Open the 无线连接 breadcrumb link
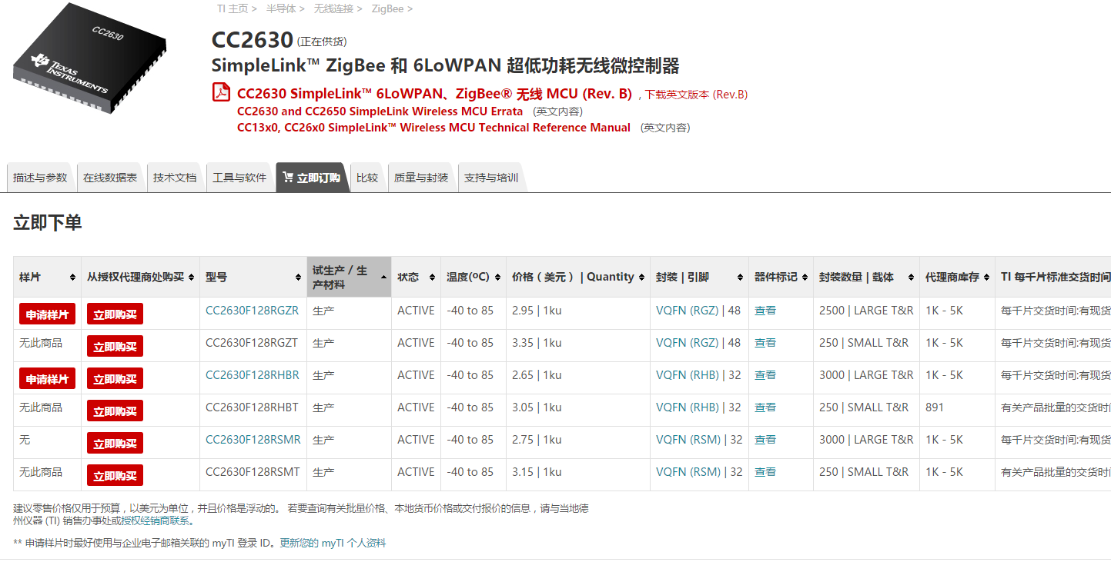This screenshot has width=1111, height=562. [333, 8]
